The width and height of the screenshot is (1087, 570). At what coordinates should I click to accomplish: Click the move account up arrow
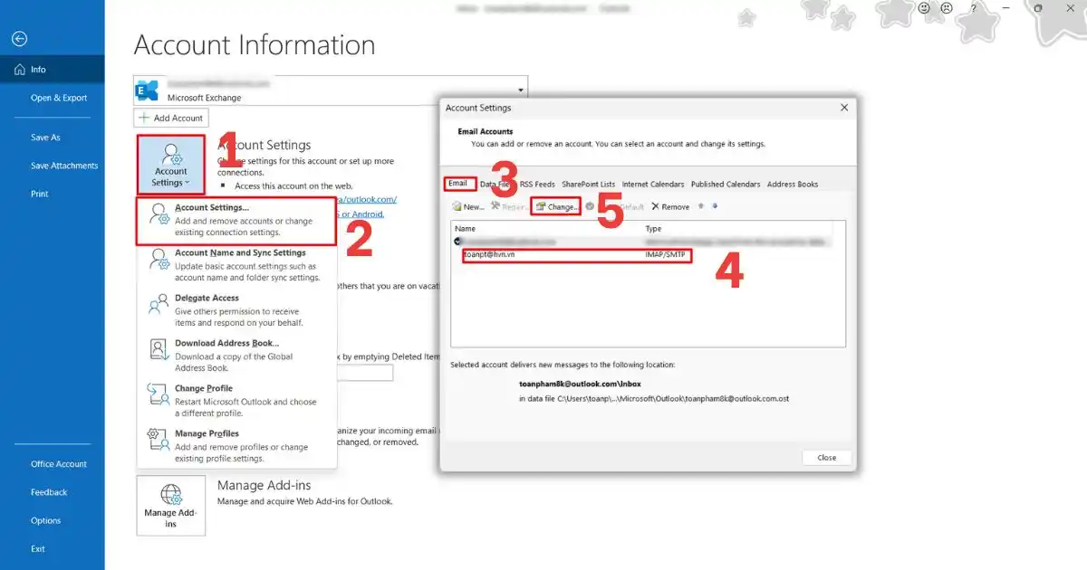click(x=700, y=206)
